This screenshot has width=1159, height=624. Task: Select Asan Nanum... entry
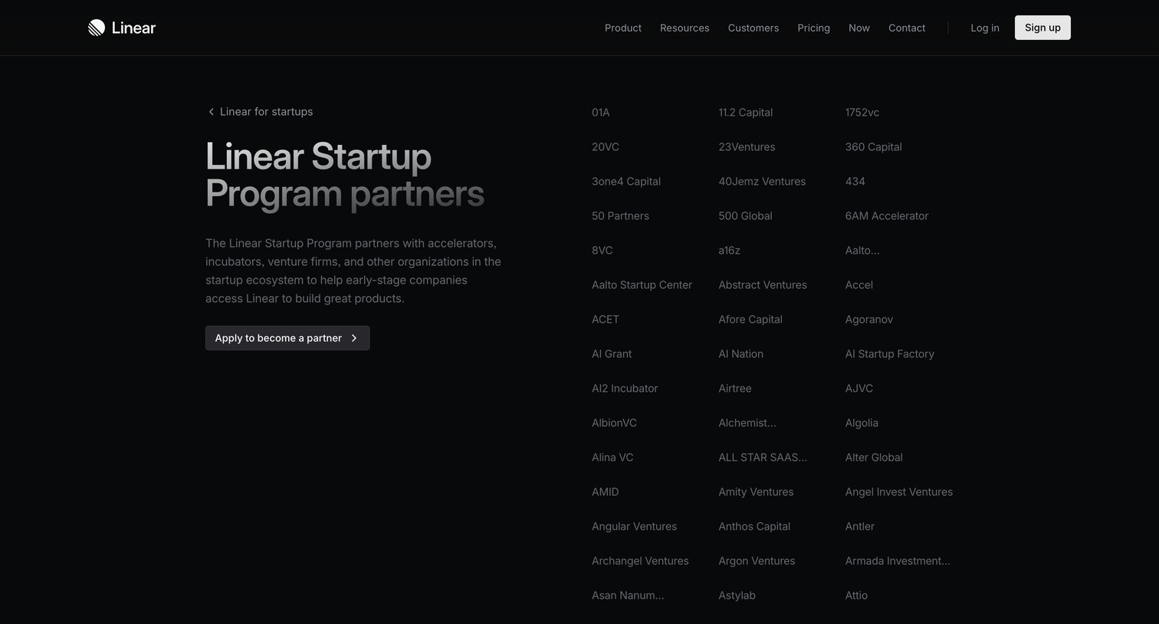(628, 596)
